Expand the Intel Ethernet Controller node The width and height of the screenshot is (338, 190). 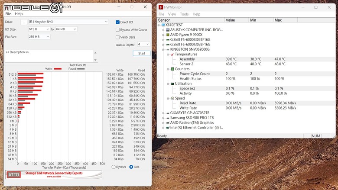tap(163, 128)
